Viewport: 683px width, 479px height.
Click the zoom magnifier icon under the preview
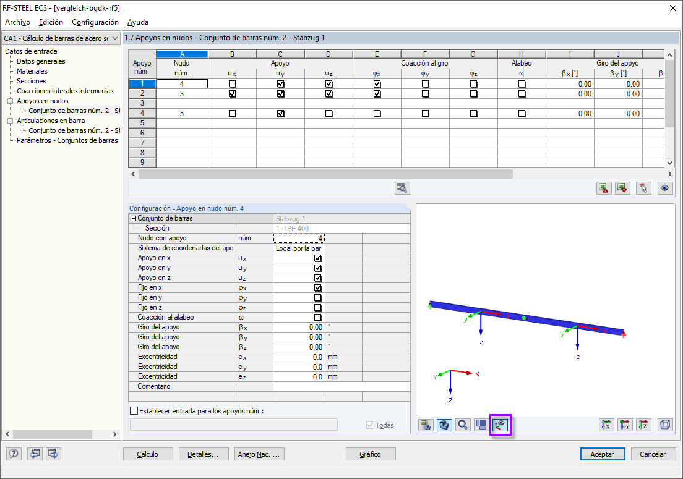point(463,425)
